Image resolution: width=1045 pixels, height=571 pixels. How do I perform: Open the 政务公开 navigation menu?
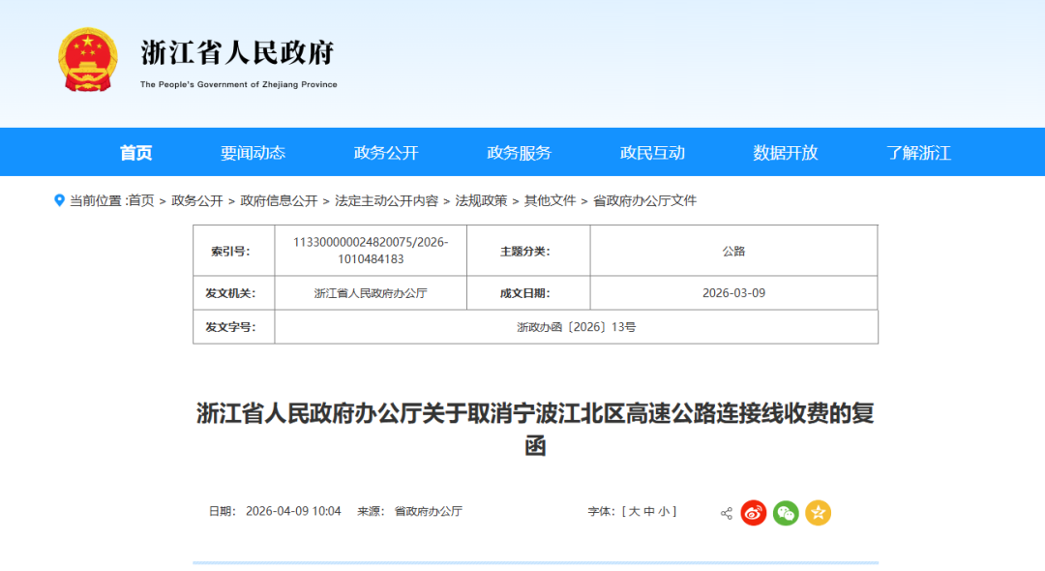tap(386, 152)
